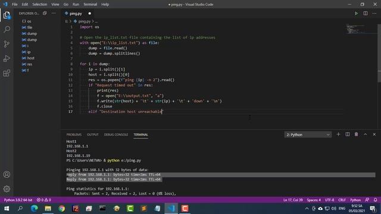381x214 pixels.
Task: Switch to the PROBLEMS panel tab
Action: click(74, 135)
